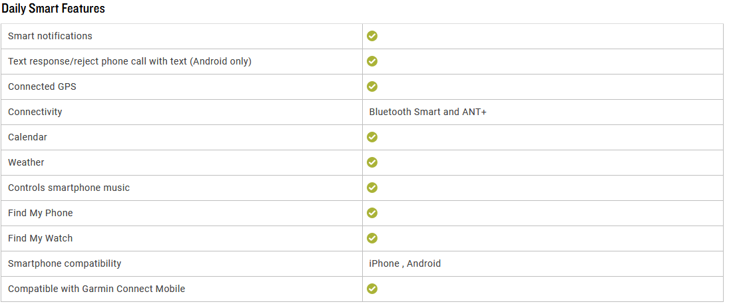Click the Connectivity row label
The height and width of the screenshot is (306, 729).
pyautogui.click(x=35, y=112)
